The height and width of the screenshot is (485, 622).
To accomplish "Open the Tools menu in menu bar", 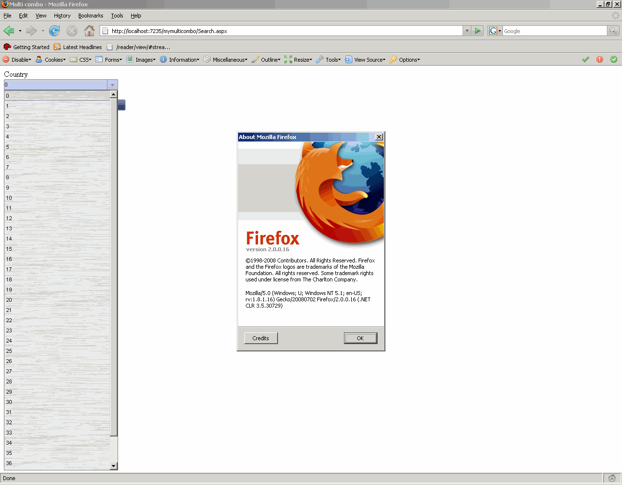I will [x=117, y=16].
